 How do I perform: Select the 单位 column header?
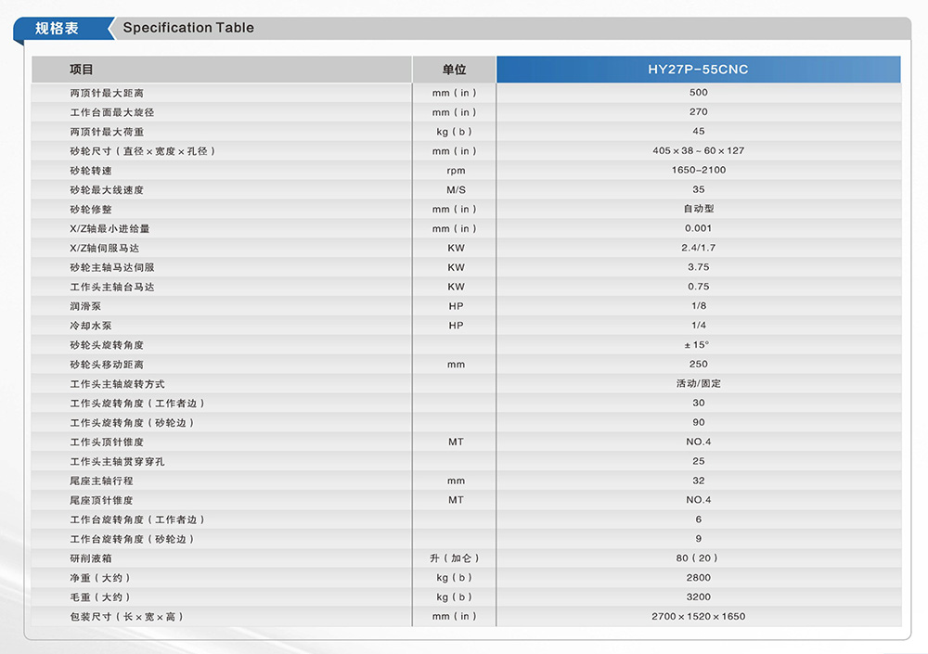pyautogui.click(x=455, y=70)
